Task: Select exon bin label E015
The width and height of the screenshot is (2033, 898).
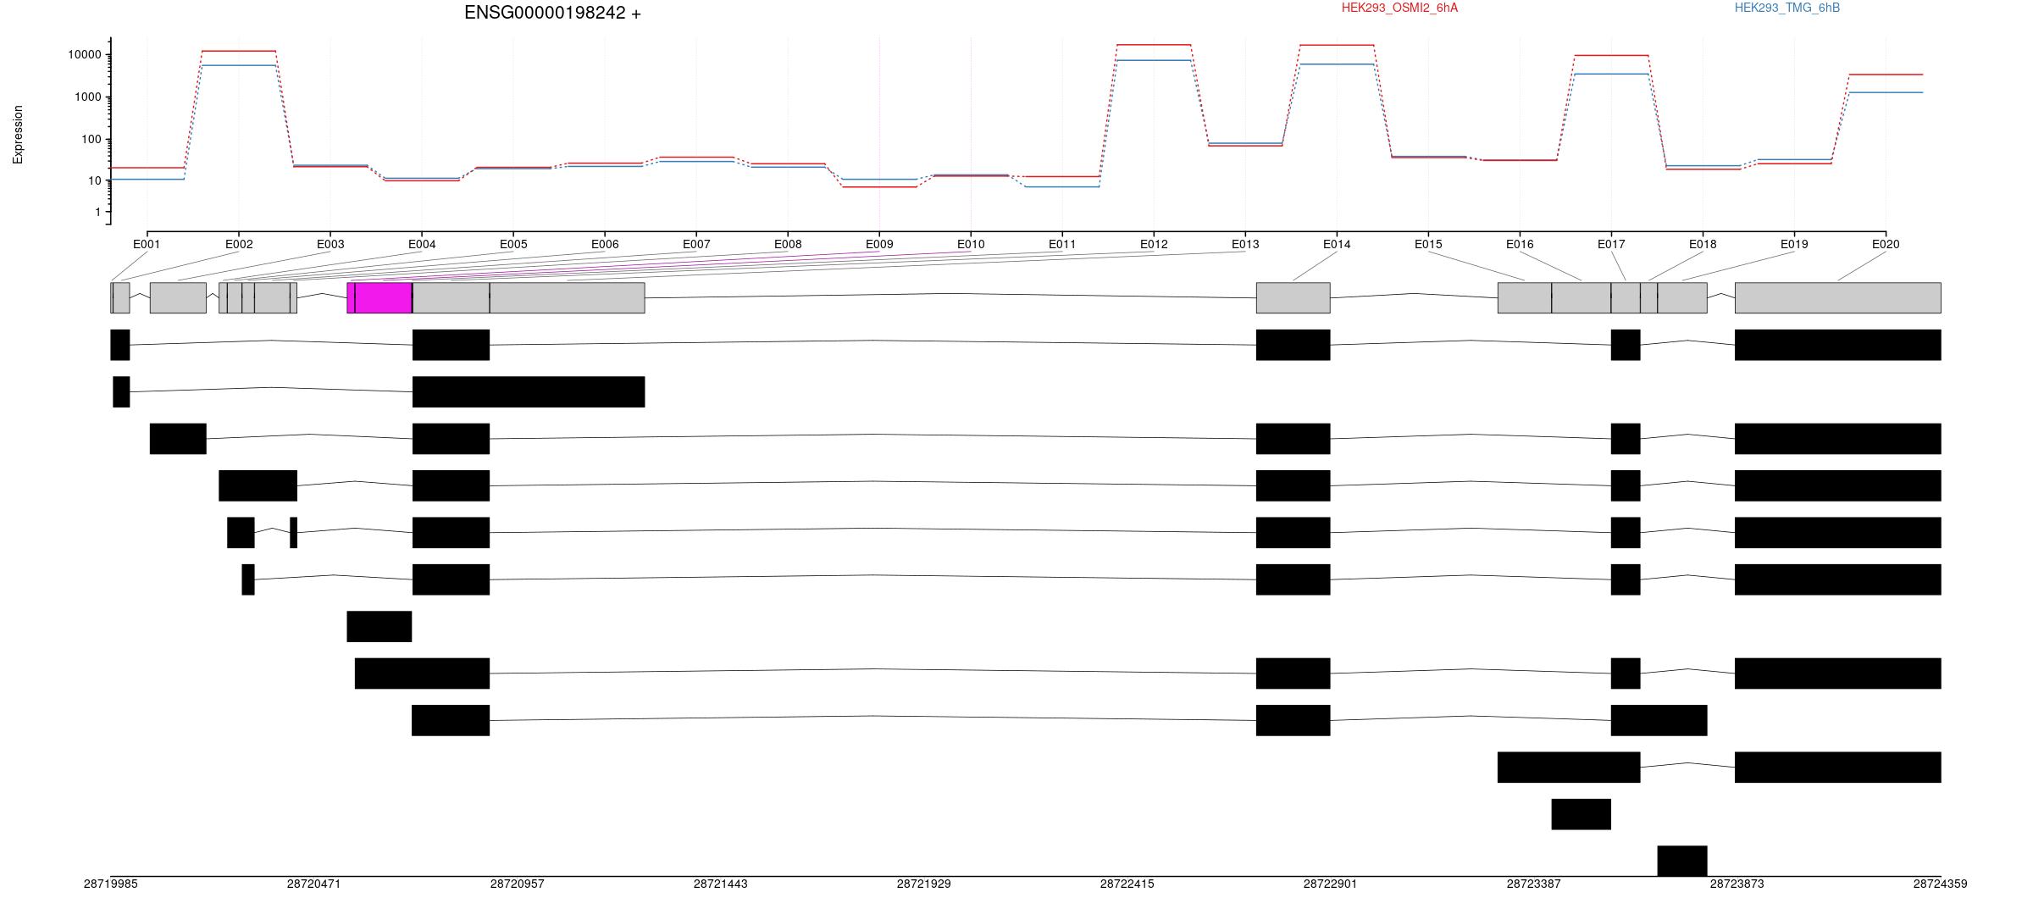Action: click(1428, 244)
